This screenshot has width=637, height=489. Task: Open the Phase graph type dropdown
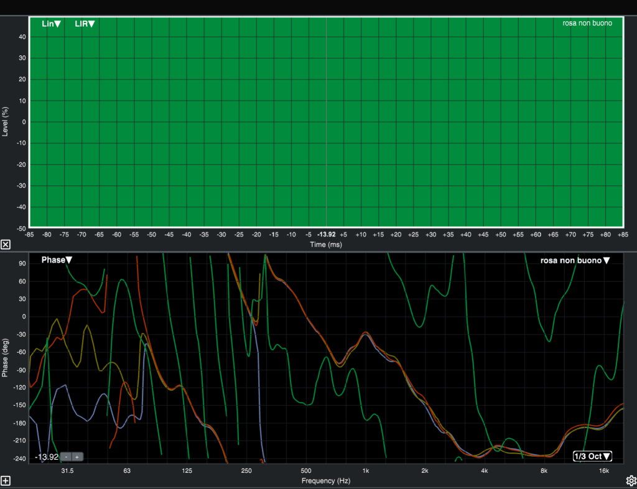click(x=57, y=260)
